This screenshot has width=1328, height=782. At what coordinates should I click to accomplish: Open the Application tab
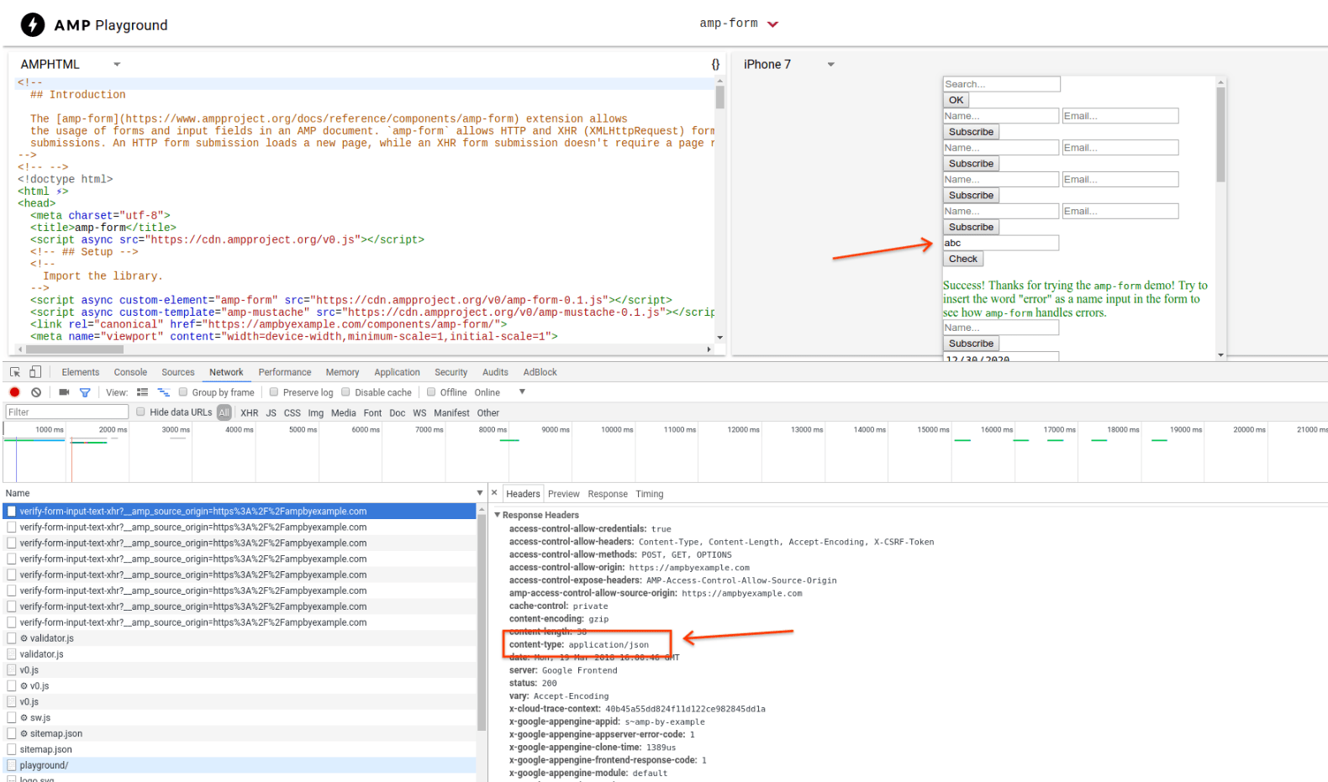(397, 372)
